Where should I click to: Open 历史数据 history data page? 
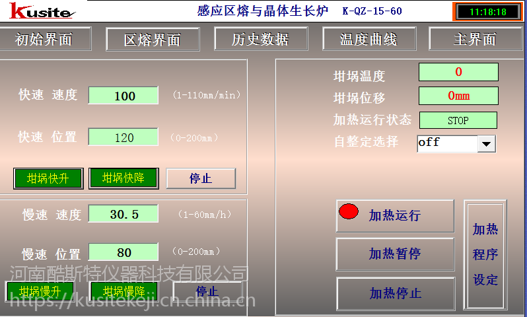260,39
